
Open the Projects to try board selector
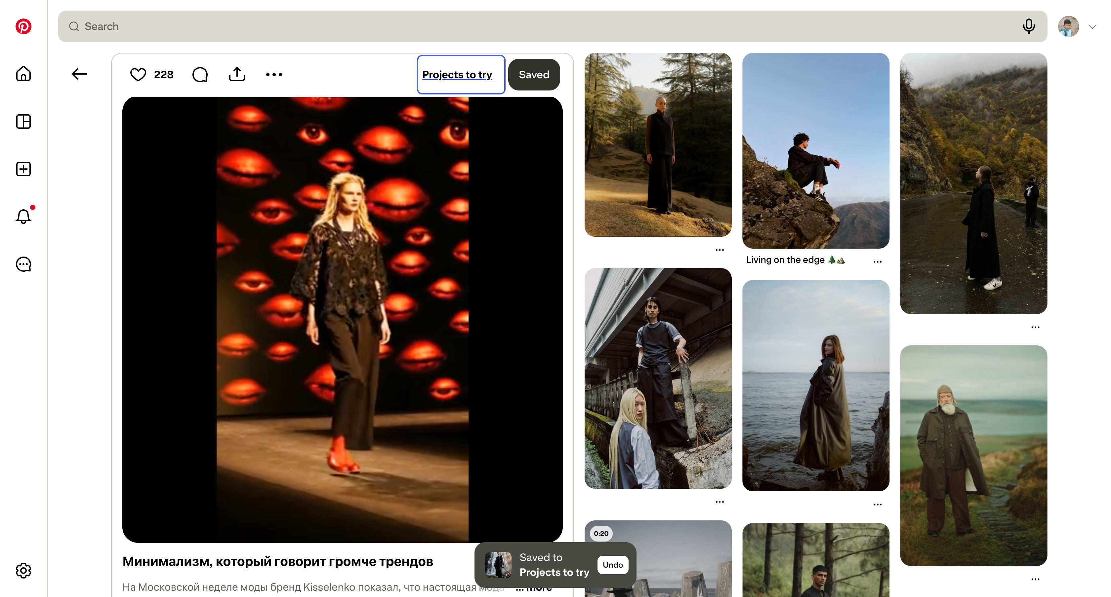click(461, 75)
